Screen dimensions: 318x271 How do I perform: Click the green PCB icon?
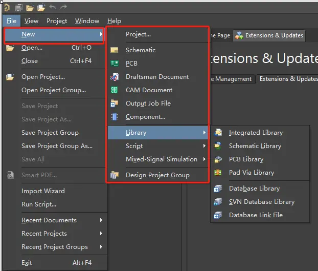coord(115,64)
